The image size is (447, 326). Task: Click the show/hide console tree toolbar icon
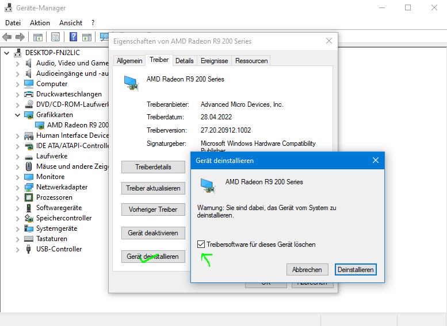(x=37, y=37)
